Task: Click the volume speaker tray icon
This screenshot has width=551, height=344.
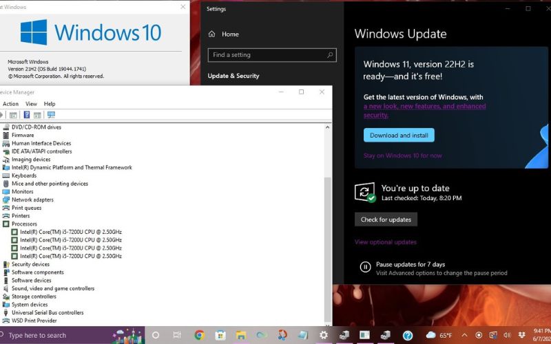Action: (507, 335)
